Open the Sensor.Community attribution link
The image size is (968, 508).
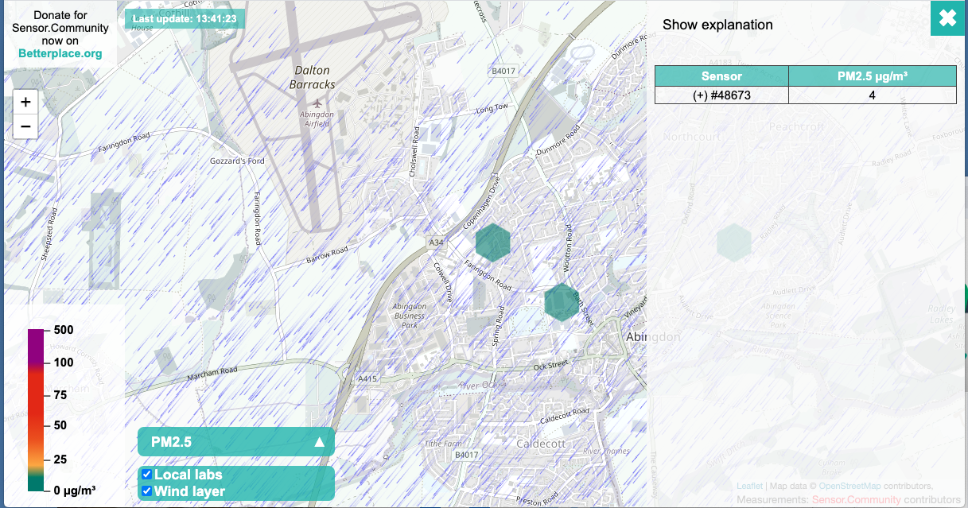click(857, 500)
